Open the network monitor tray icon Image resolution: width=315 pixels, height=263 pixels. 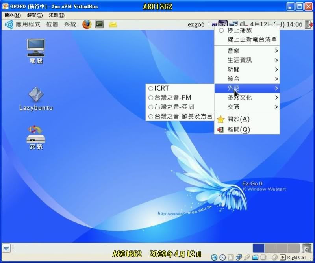(x=233, y=24)
